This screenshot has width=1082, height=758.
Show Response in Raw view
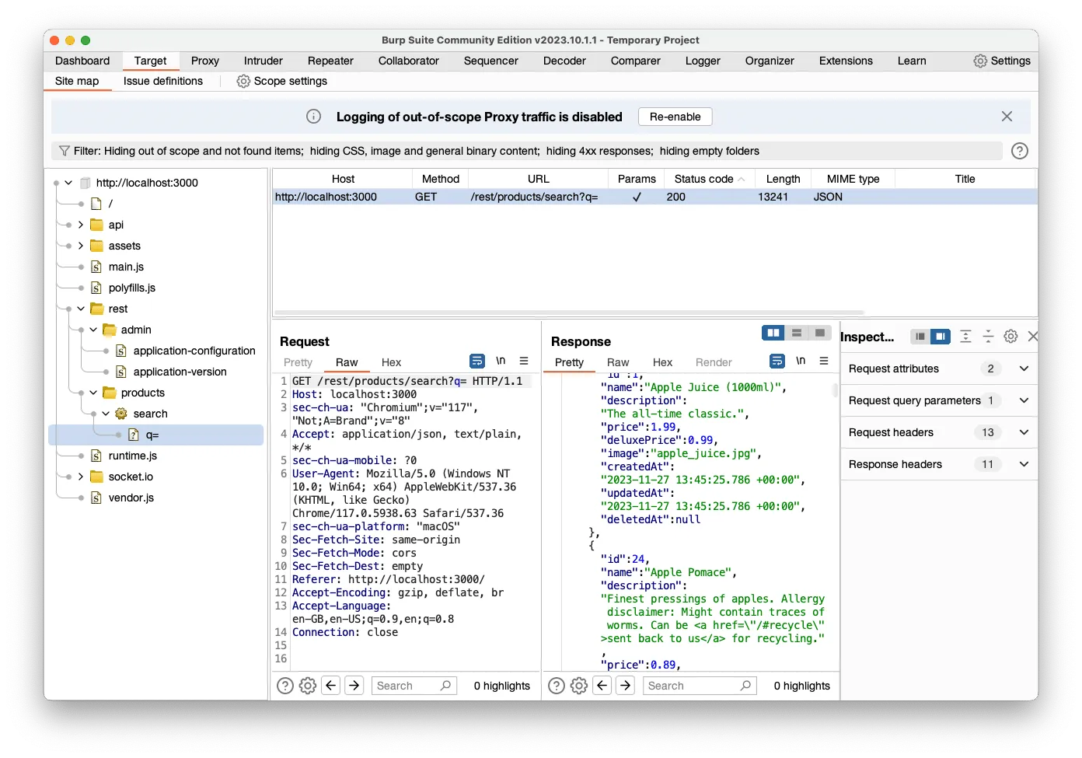[618, 362]
